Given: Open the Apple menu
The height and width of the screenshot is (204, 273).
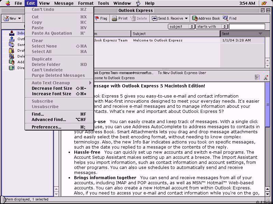Looking at the screenshot, I should pos(8,3).
